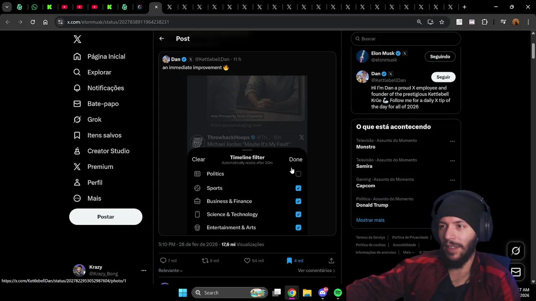This screenshot has height=301, width=536.
Task: Open Elon Musk profile name
Action: pos(383,54)
